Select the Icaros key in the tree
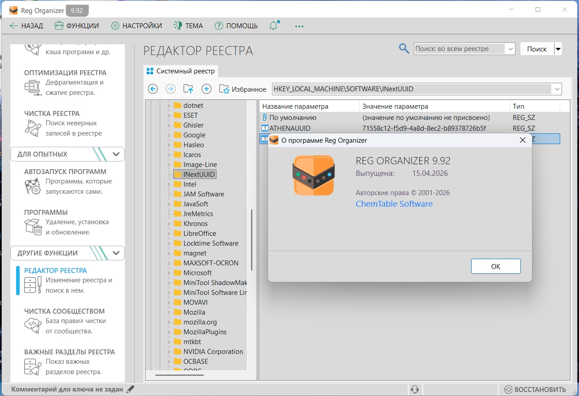Viewport: 579px width, 396px height. tap(192, 155)
